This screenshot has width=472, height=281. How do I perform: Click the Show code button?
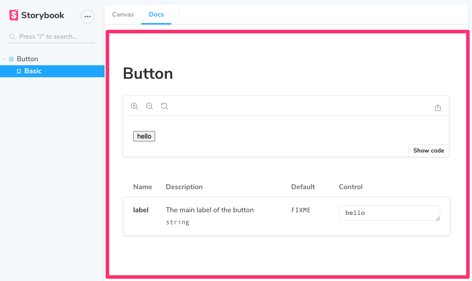(428, 151)
